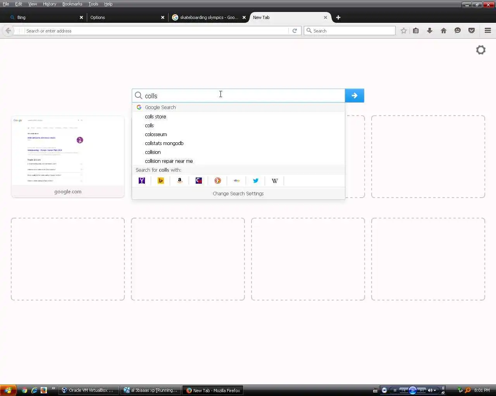Search with the Bing engine icon
Viewport: 496px width, 396px height.
[x=161, y=181]
